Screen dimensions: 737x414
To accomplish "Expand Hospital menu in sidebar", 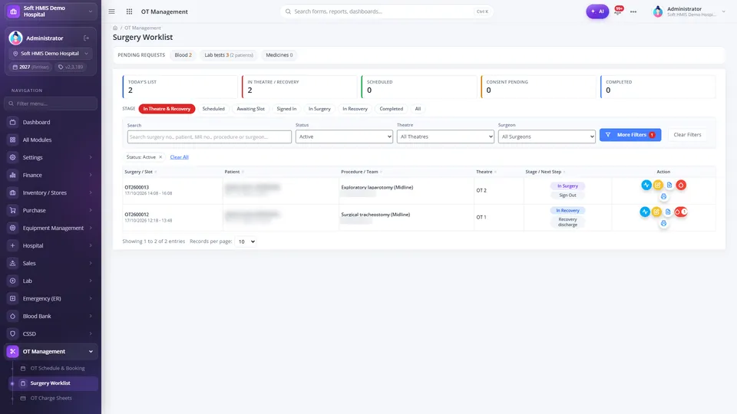I will pyautogui.click(x=51, y=245).
